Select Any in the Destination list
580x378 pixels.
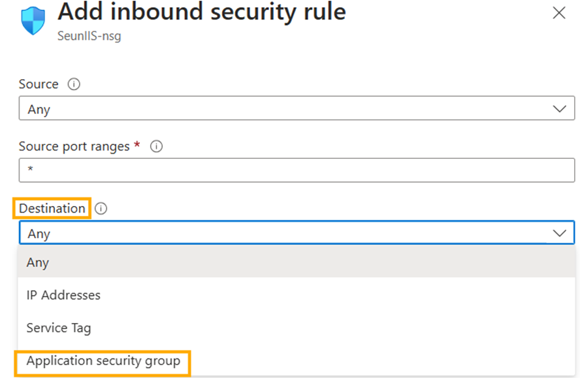[x=38, y=262]
